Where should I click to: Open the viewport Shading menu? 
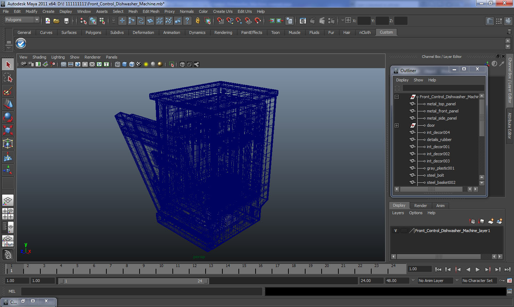tap(39, 57)
